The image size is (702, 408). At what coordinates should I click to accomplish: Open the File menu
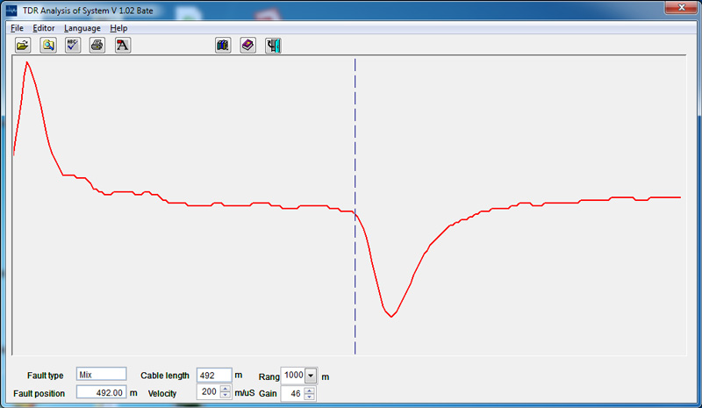pos(17,28)
